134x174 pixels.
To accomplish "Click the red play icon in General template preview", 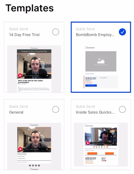I will click(20, 149).
